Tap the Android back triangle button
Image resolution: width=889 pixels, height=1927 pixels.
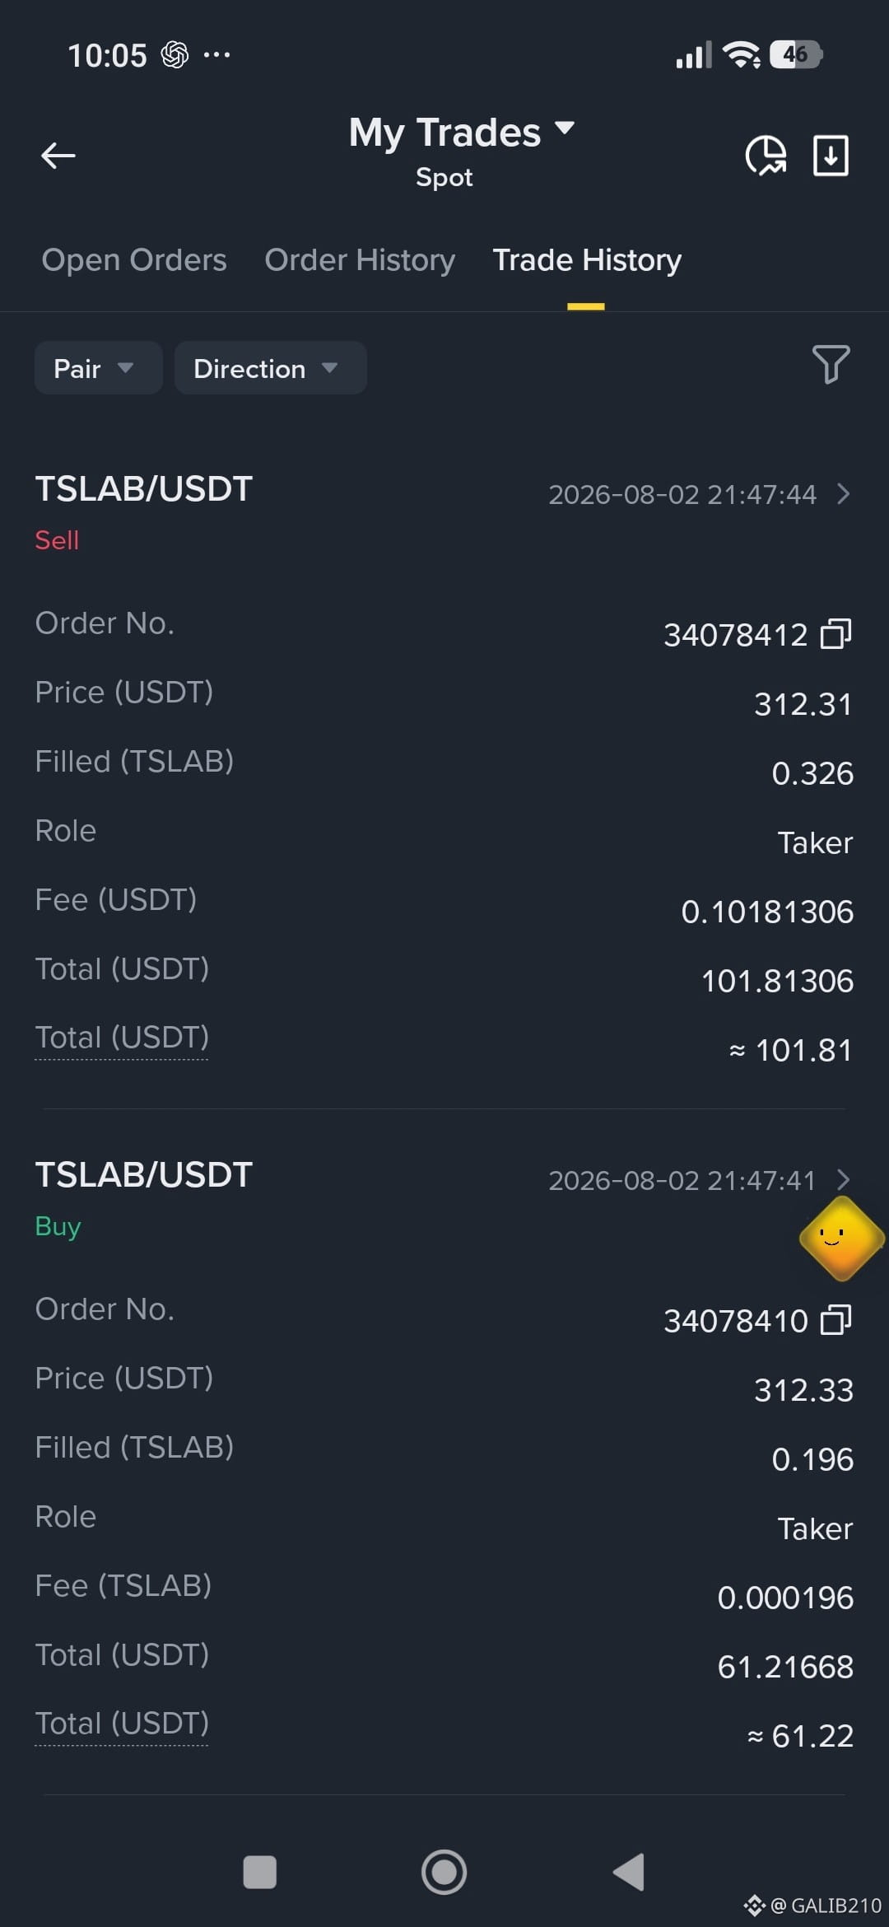click(629, 1872)
